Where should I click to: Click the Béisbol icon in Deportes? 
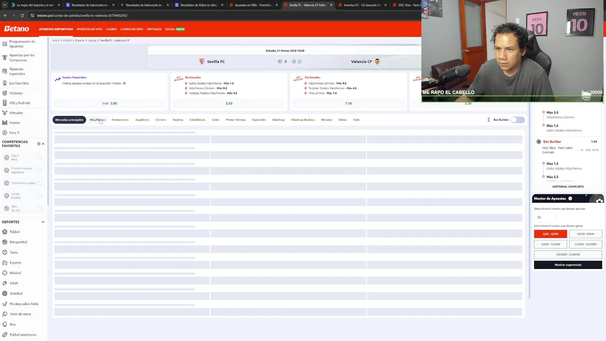5,273
